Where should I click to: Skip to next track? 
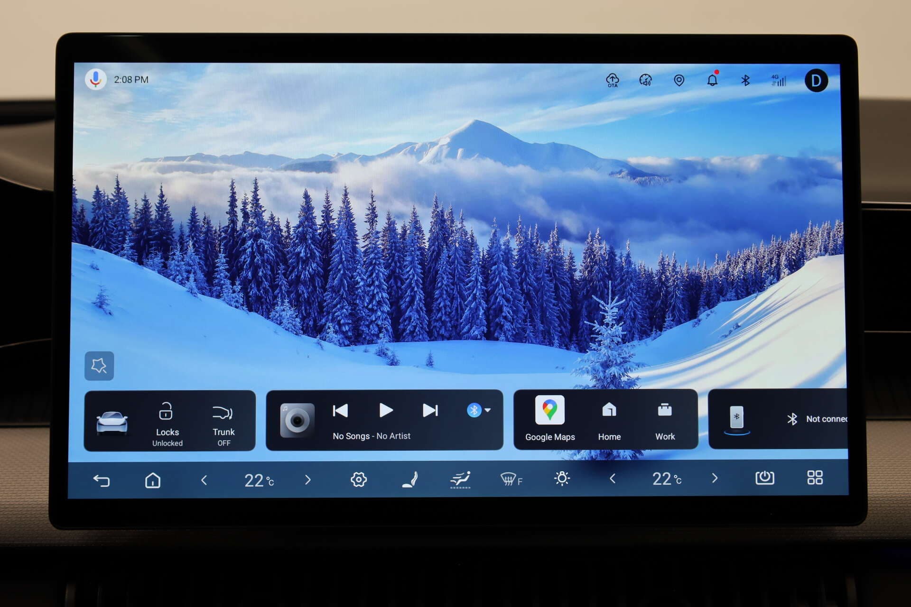pos(430,410)
